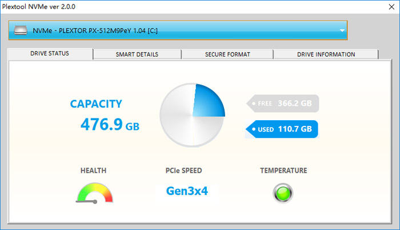Image resolution: width=400 pixels, height=230 pixels.
Task: Click the dropdown arrow of drive selector
Action: tap(342, 30)
